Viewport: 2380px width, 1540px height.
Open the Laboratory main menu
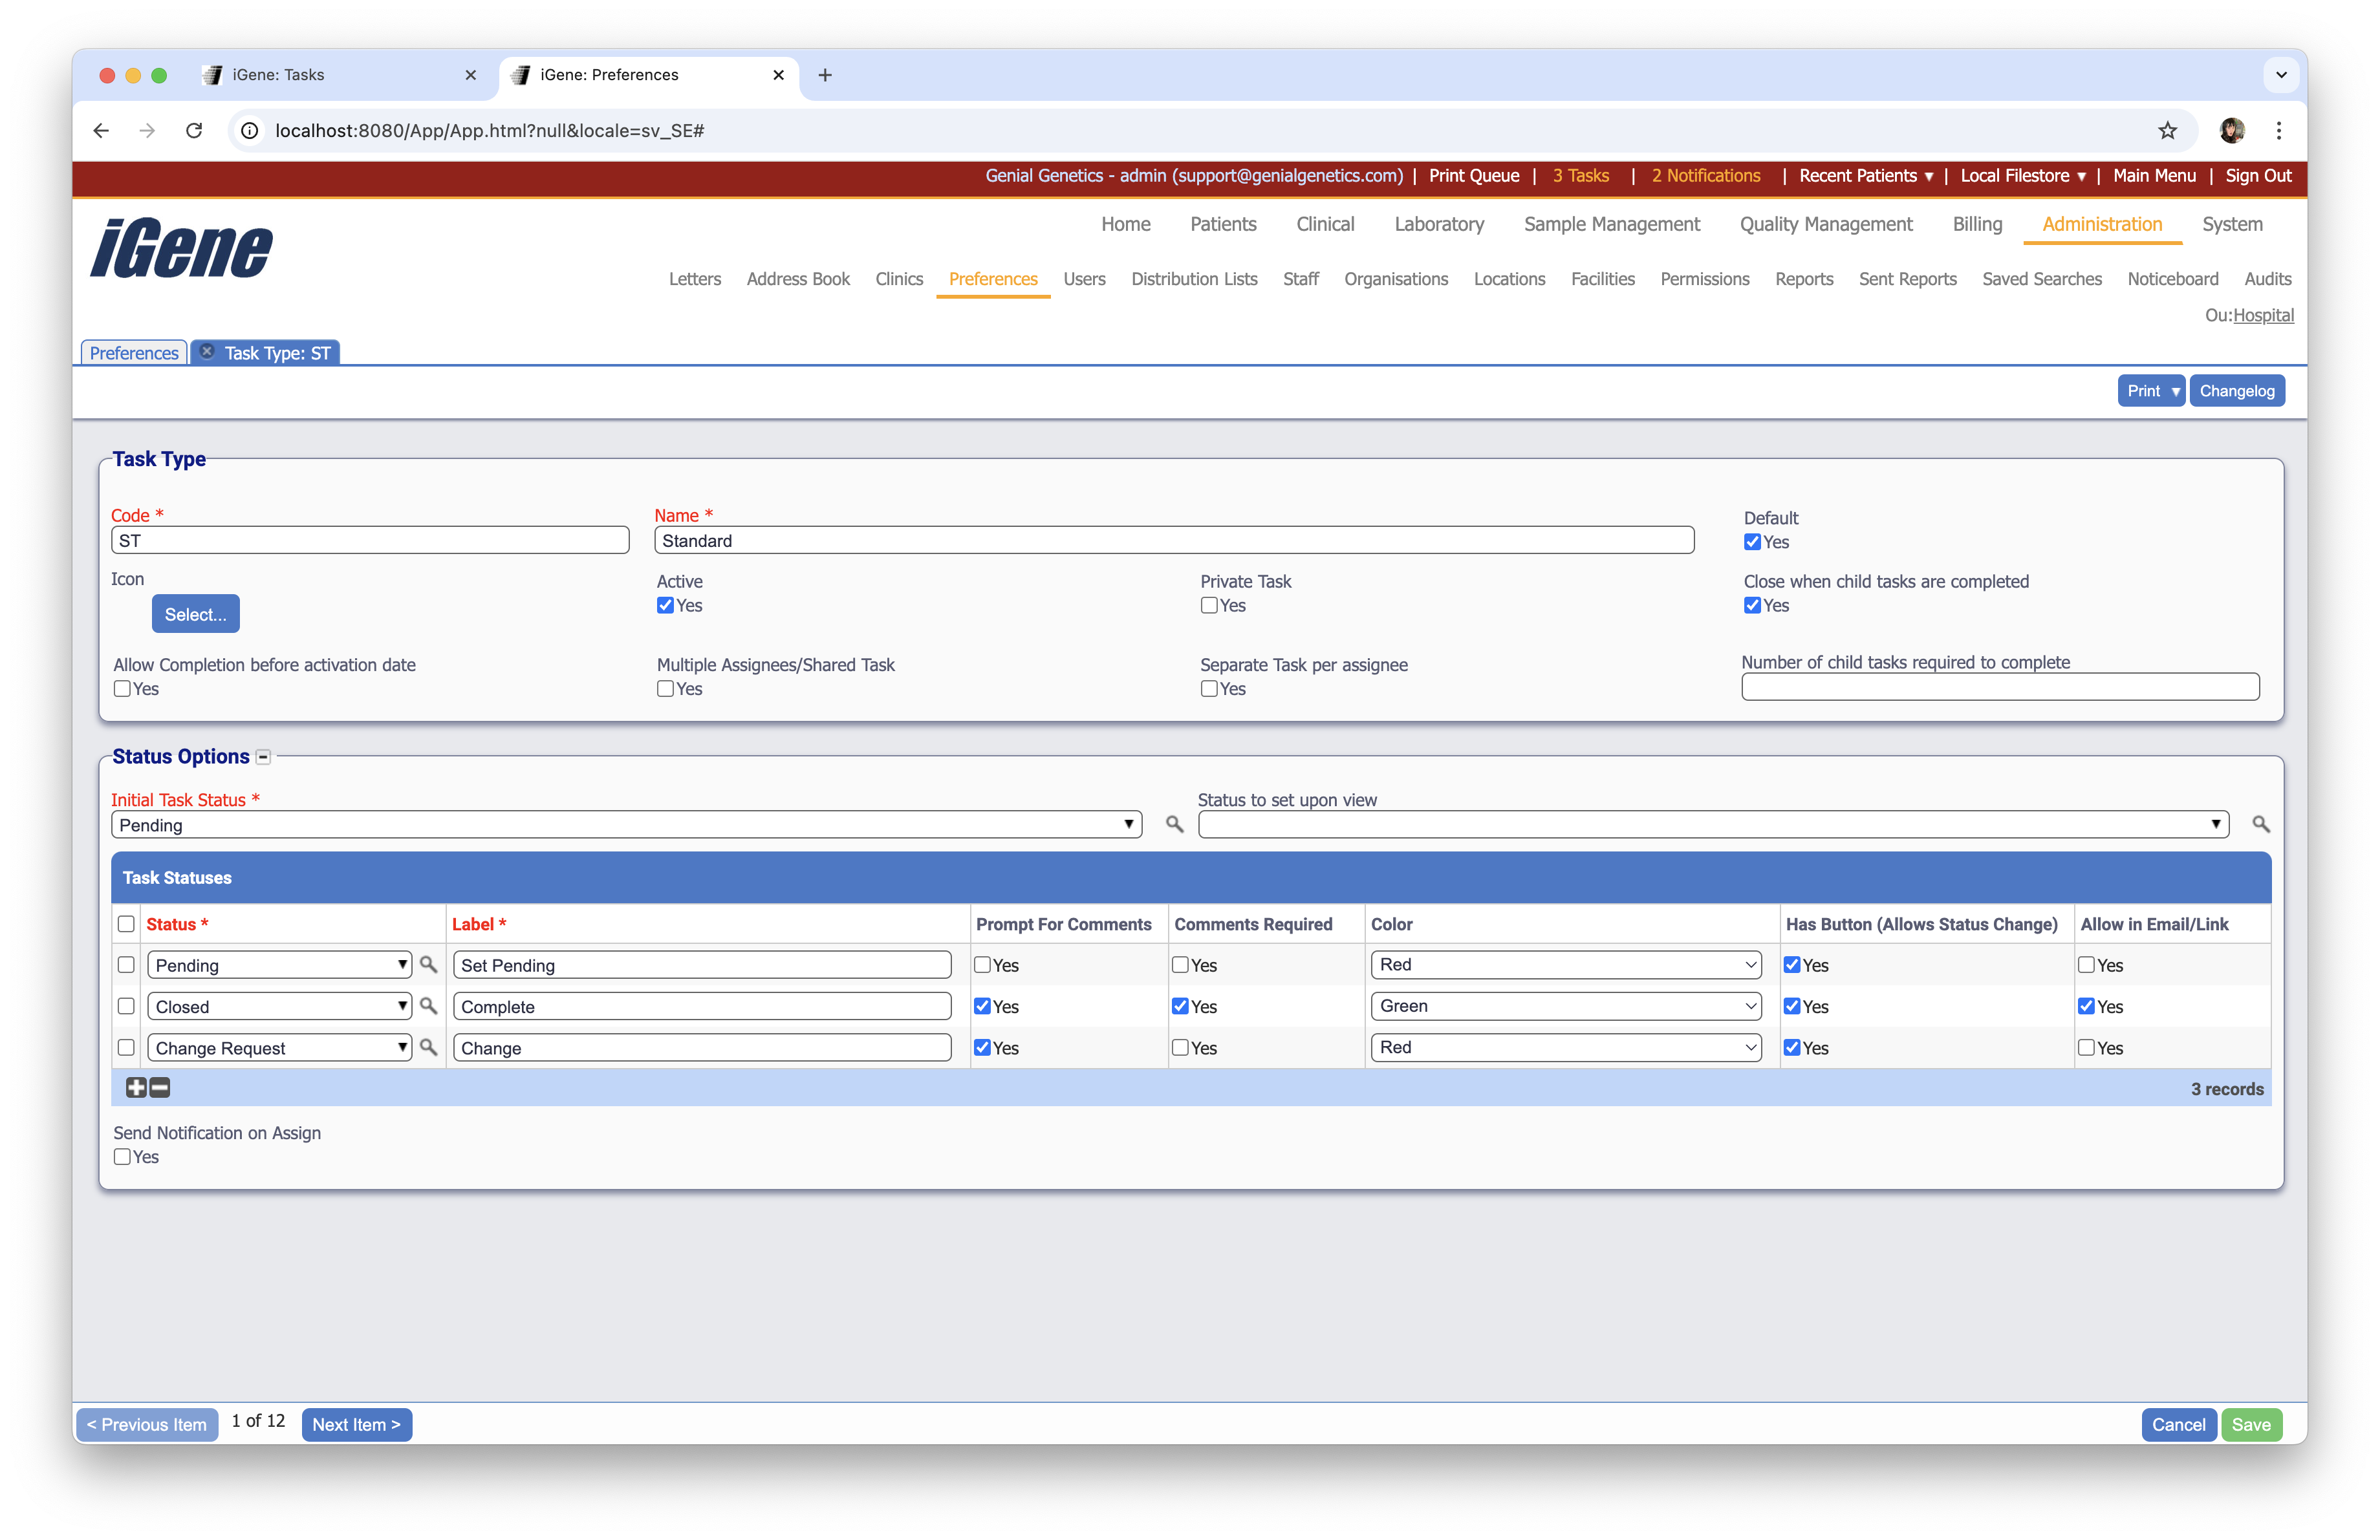[x=1438, y=224]
